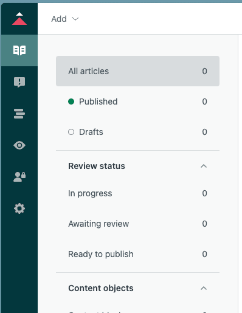Click the Awaiting review count 0
242x313 pixels.
[x=204, y=224]
